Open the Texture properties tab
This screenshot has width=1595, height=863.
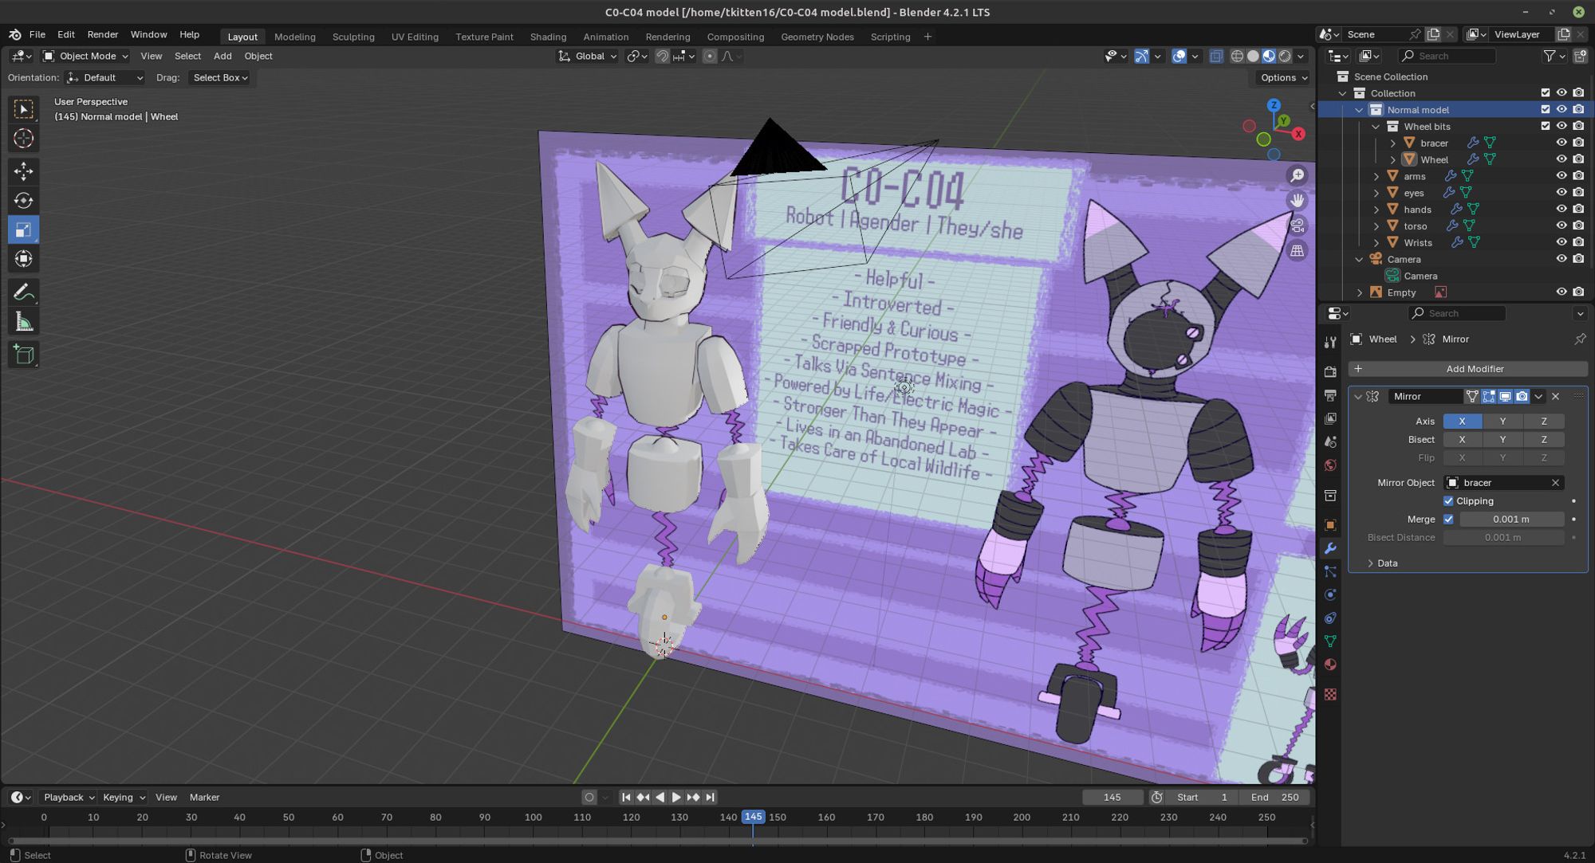click(x=1329, y=695)
